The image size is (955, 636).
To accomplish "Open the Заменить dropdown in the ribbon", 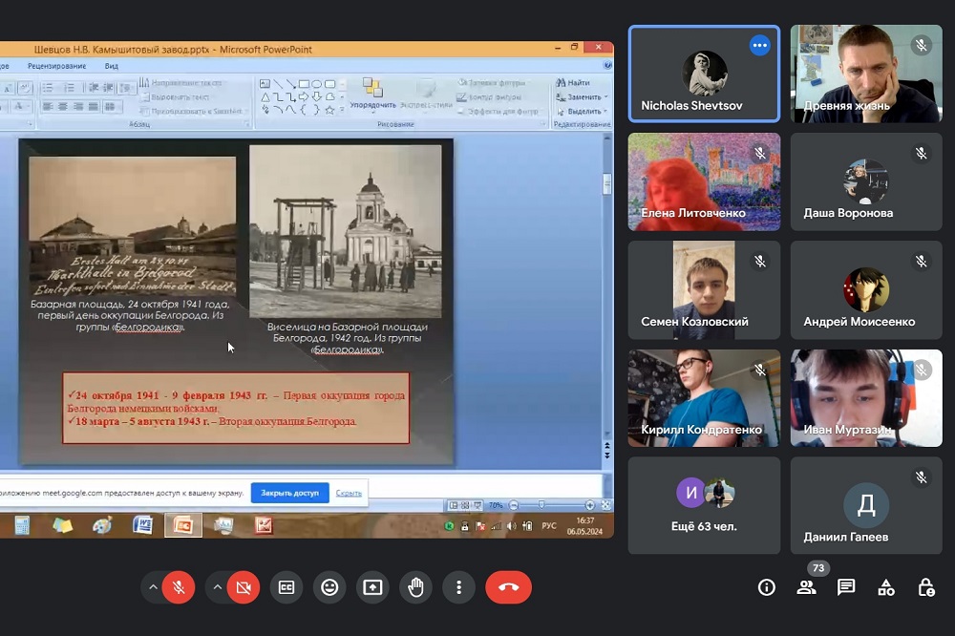I will [x=584, y=96].
